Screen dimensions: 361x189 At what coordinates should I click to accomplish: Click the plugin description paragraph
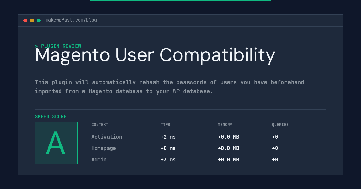[170, 87]
